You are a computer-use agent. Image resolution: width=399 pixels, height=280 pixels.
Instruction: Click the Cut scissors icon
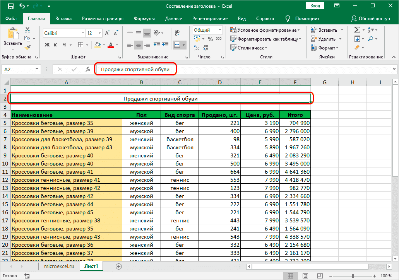[x=27, y=30]
